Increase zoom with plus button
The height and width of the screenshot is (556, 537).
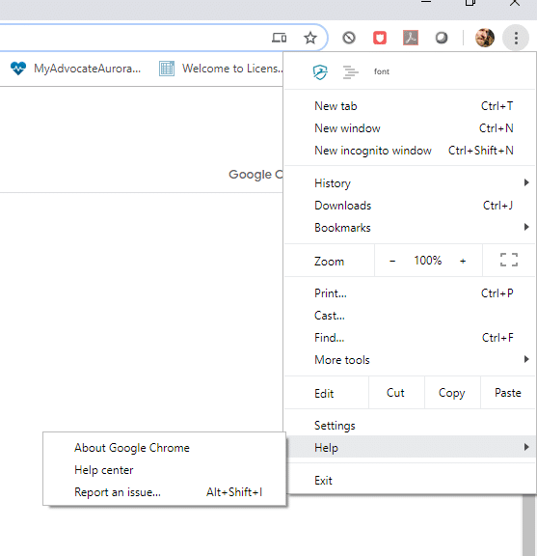click(x=463, y=261)
